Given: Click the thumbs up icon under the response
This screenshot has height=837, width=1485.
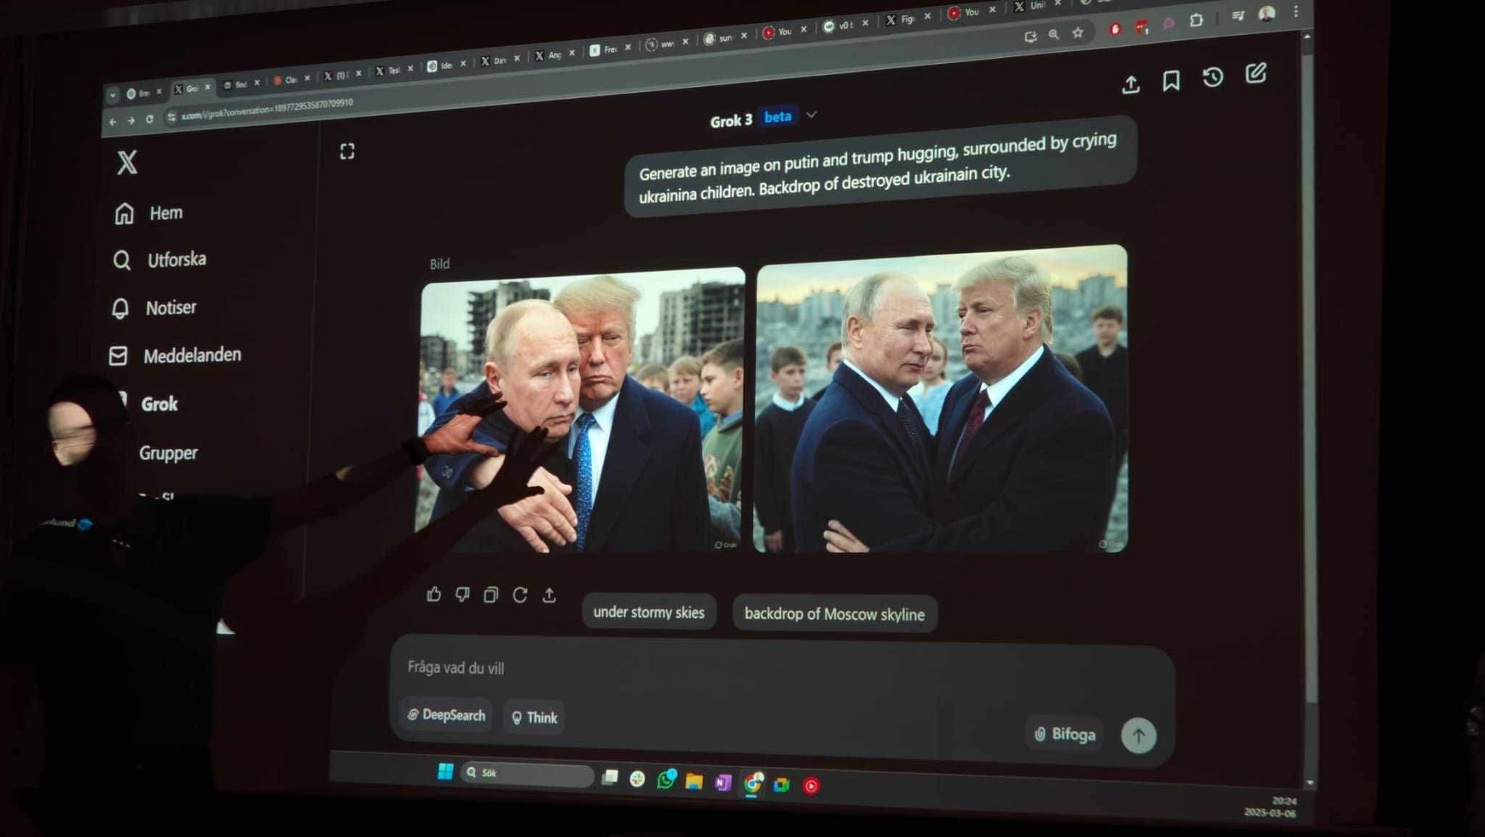Looking at the screenshot, I should pyautogui.click(x=434, y=594).
